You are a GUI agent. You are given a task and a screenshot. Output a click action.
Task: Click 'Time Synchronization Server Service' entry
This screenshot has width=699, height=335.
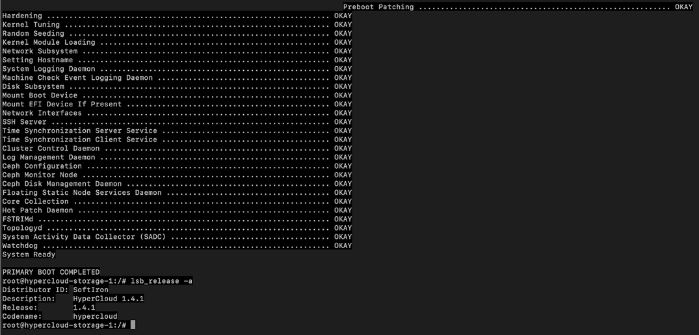pyautogui.click(x=79, y=130)
